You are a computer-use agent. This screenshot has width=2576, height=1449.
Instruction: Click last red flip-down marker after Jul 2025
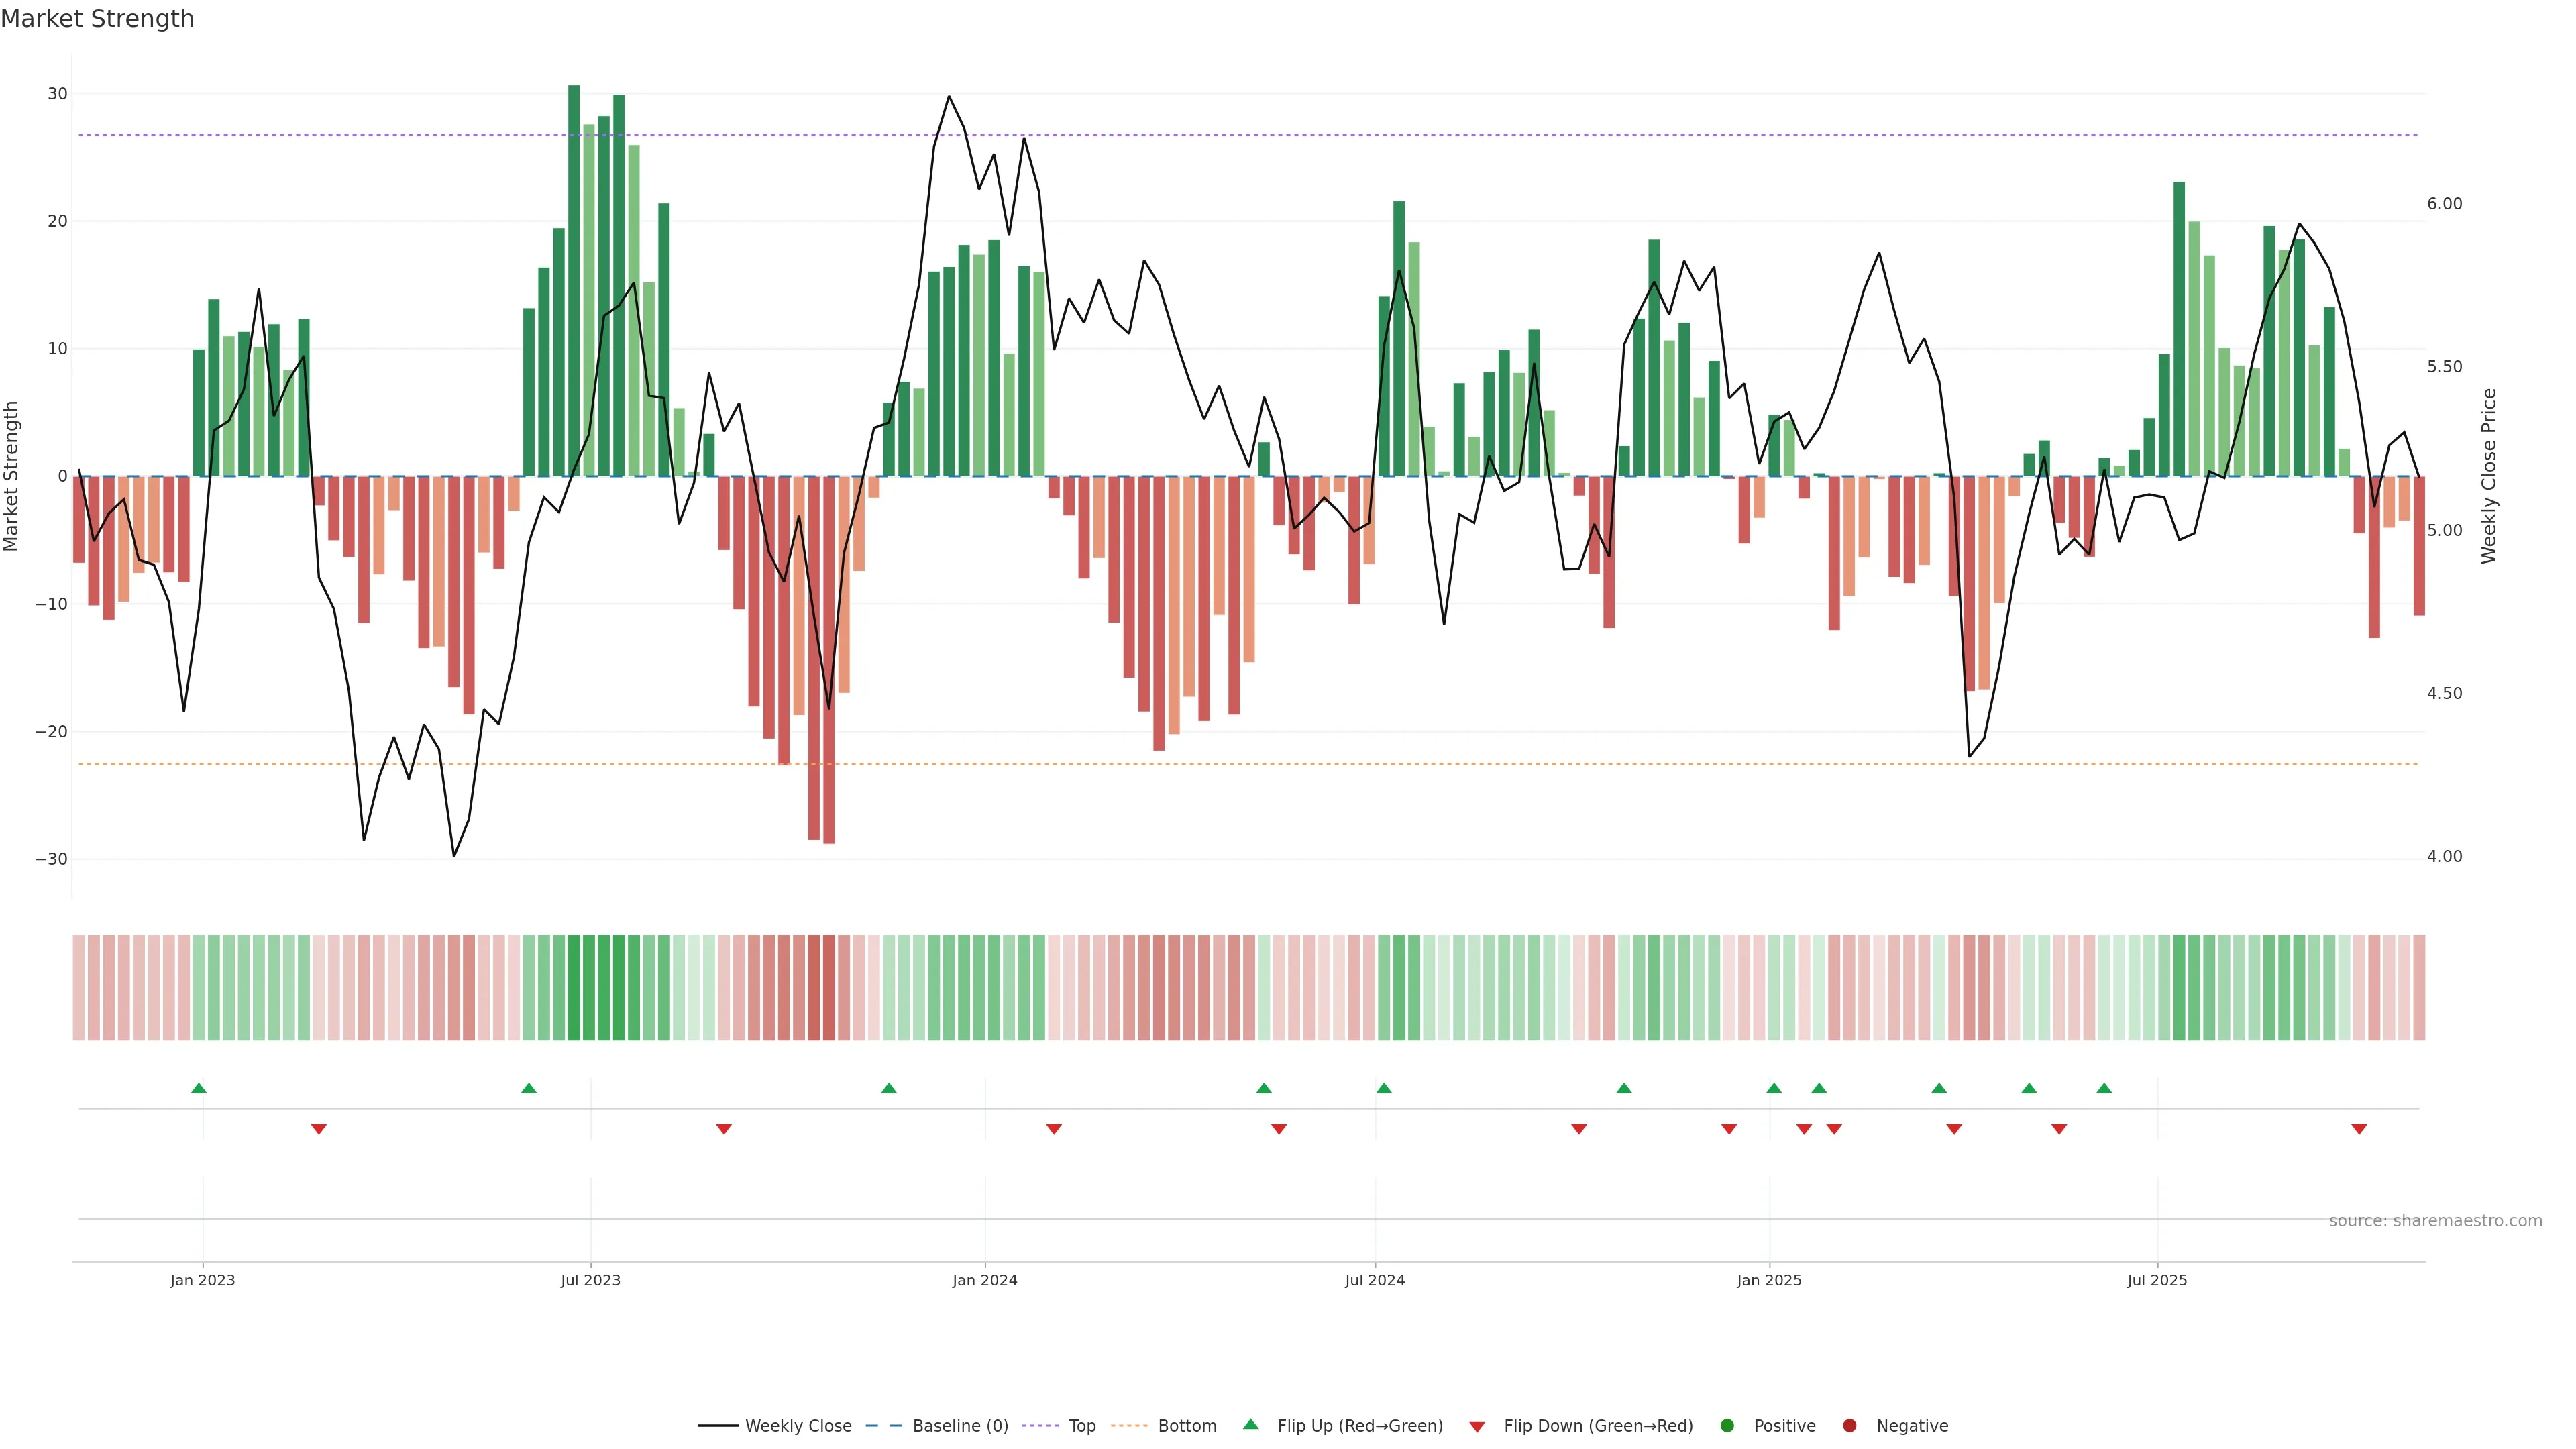coord(2359,1129)
